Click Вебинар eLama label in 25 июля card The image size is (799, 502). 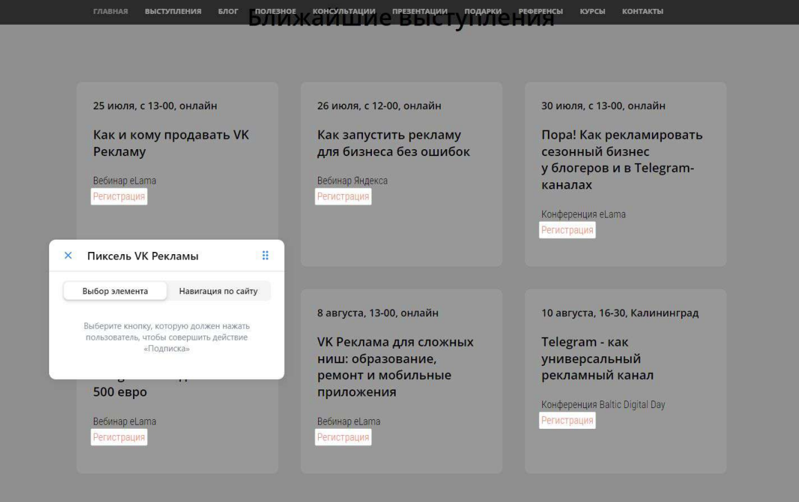tap(124, 181)
